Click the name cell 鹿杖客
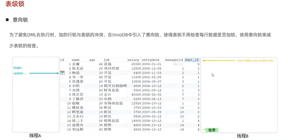The image size is (288, 140). coord(77,108)
